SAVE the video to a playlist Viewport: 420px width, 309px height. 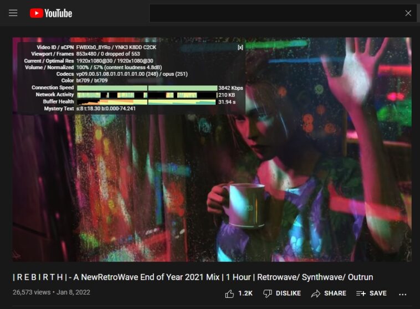pyautogui.click(x=372, y=293)
